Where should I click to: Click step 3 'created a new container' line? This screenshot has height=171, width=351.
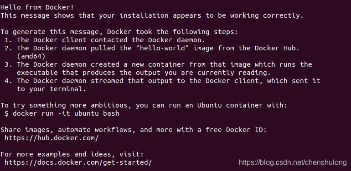point(158,64)
